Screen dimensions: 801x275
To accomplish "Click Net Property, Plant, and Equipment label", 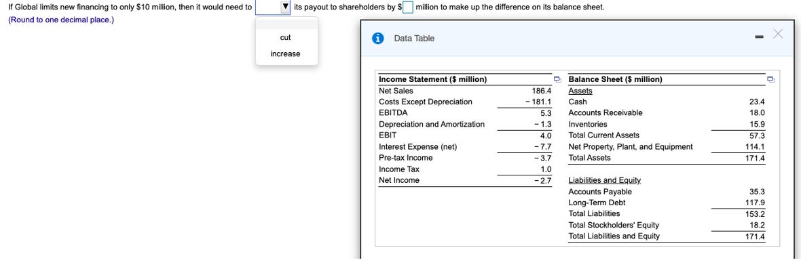I will click(631, 147).
